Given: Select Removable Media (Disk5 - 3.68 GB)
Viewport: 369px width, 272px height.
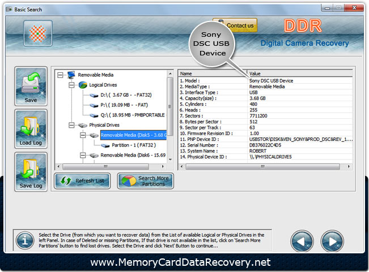Looking at the screenshot, I should click(x=133, y=135).
